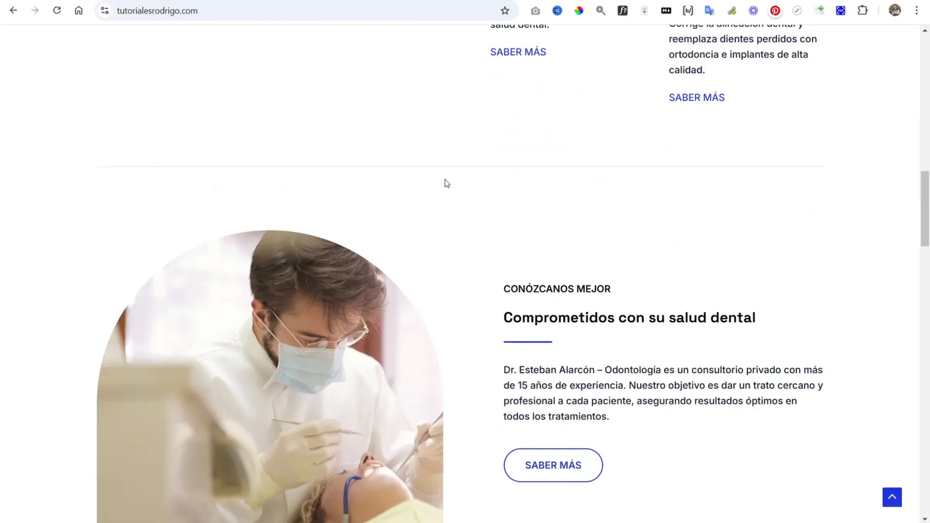Reload the current page

tap(56, 10)
